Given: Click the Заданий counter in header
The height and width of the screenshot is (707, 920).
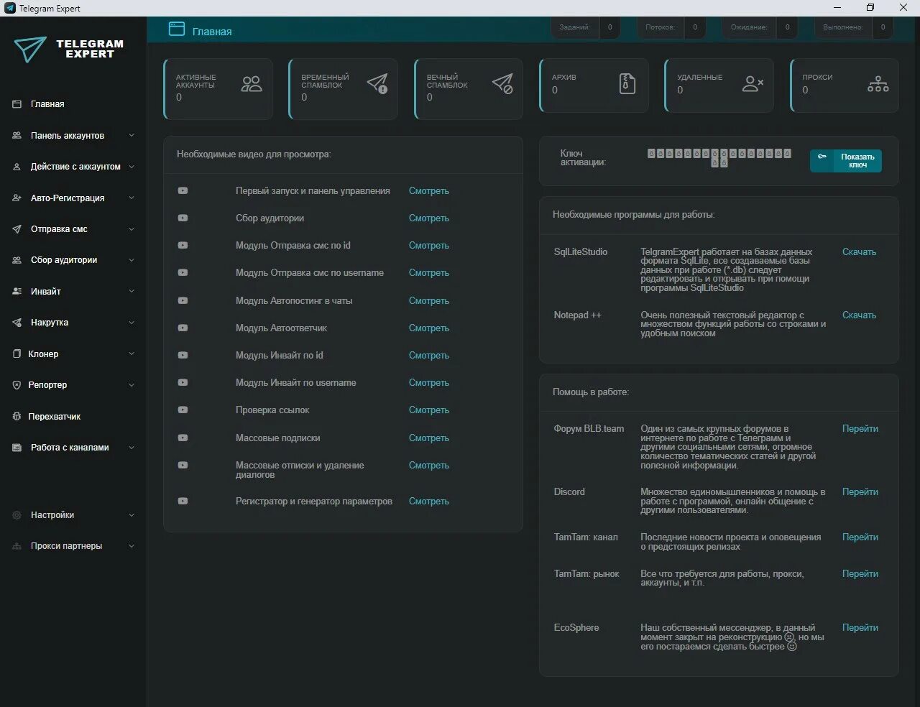Looking at the screenshot, I should 586,27.
